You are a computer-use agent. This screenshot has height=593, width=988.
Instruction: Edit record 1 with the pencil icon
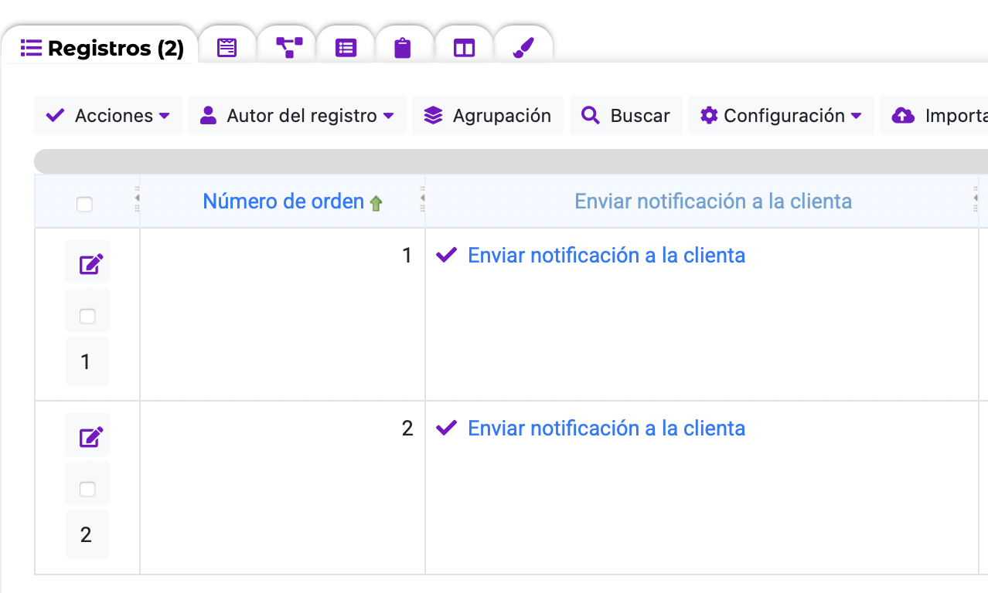coord(90,265)
